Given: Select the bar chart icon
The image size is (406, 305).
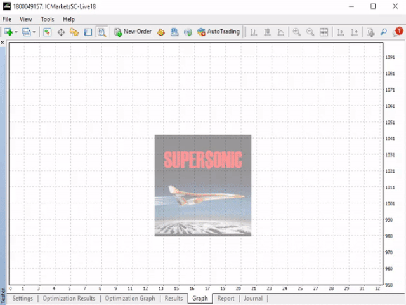Looking at the screenshot, I should point(254,32).
